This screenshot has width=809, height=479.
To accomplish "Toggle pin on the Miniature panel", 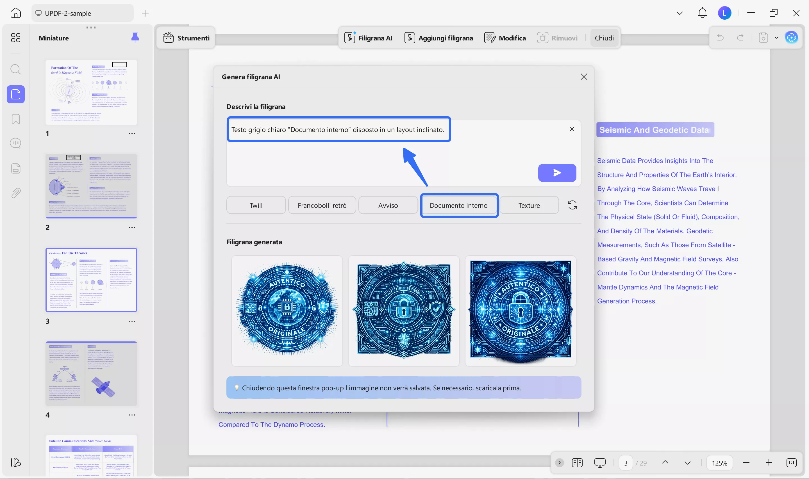I will pos(135,38).
